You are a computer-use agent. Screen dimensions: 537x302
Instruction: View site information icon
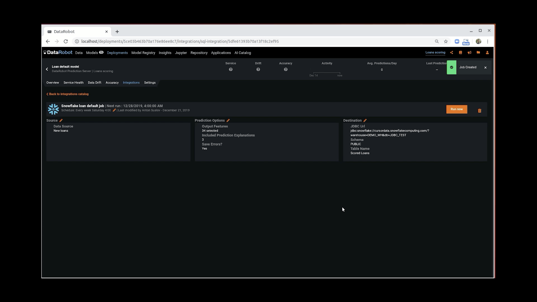(77, 41)
